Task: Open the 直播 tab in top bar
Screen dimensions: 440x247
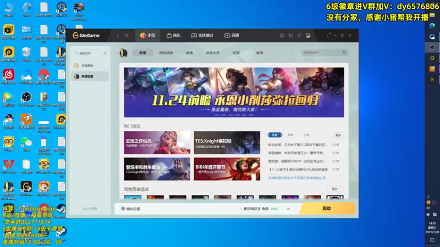Action: pyautogui.click(x=232, y=36)
